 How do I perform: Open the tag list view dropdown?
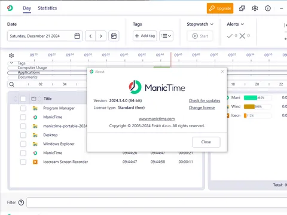166,36
